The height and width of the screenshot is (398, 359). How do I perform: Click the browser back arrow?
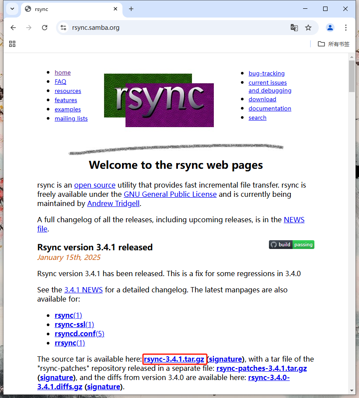tap(13, 28)
